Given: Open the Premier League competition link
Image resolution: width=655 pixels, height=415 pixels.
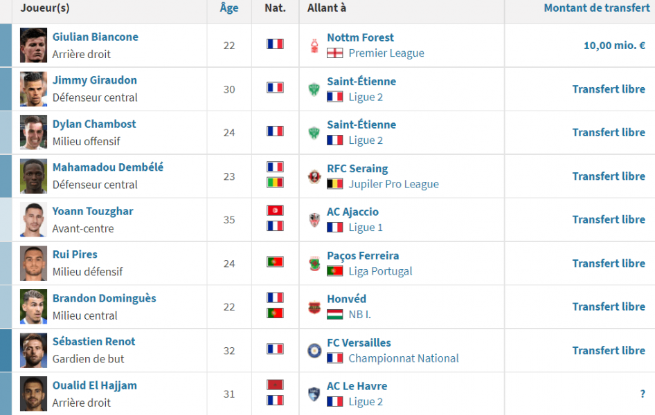Looking at the screenshot, I should coord(386,53).
